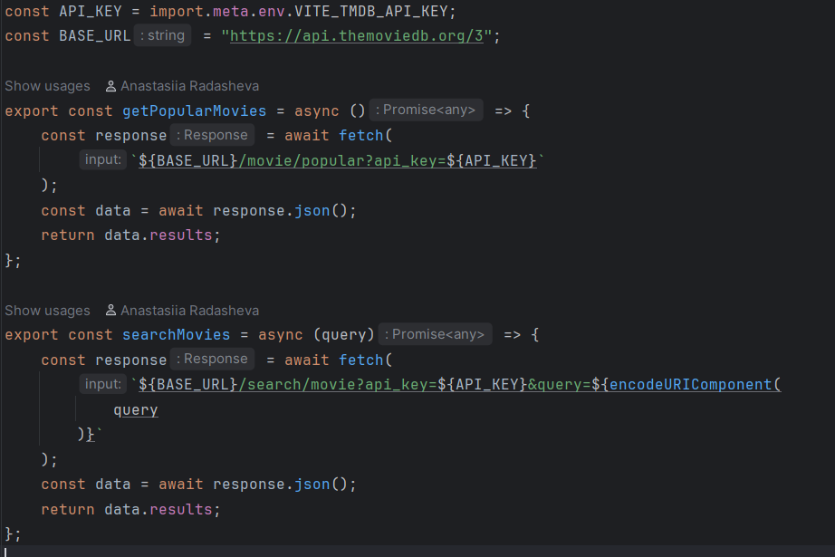Click the string type hint after BASE_URL
Screen dimensions: 835x557
pyautogui.click(x=162, y=35)
